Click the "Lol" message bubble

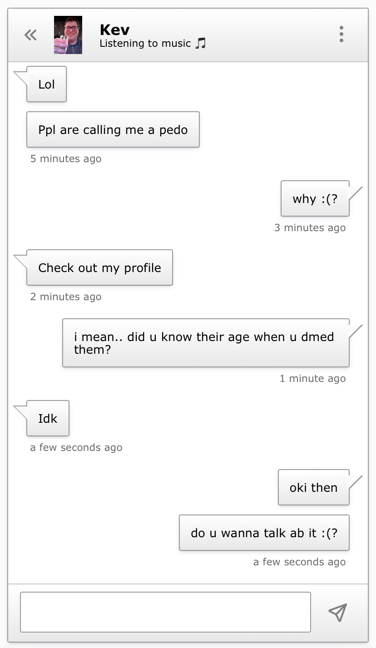46,84
